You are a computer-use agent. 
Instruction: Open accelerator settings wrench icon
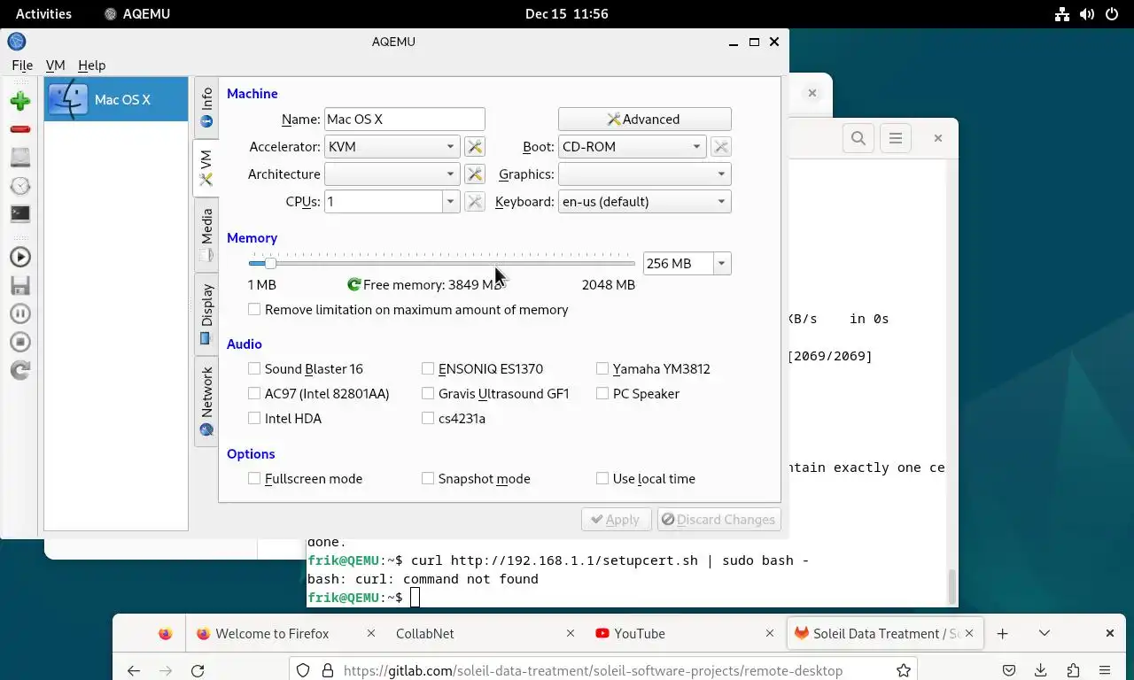pyautogui.click(x=475, y=147)
